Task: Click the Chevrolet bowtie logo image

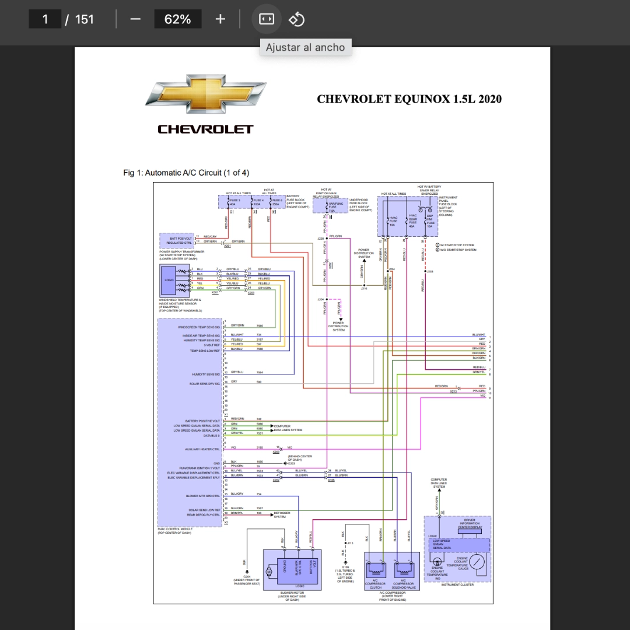Action: [x=206, y=93]
